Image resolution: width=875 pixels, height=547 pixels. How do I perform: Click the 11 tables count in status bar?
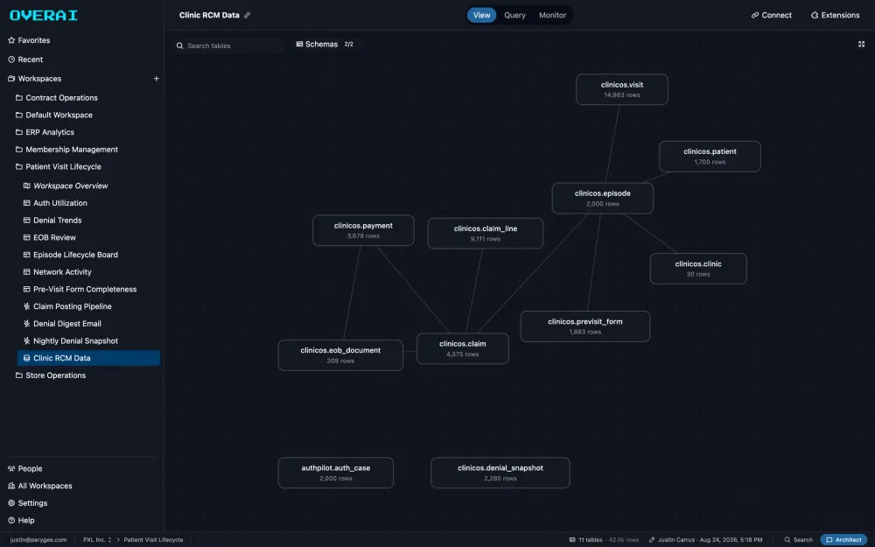[590, 540]
